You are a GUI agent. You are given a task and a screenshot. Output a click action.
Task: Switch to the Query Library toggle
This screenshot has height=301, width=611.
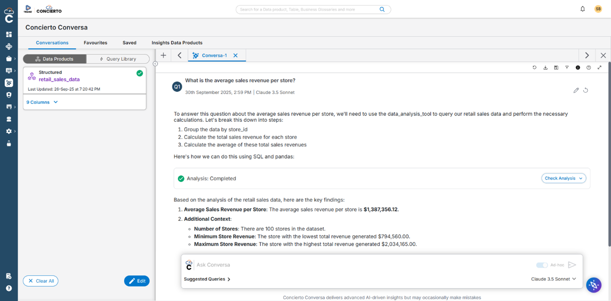pyautogui.click(x=118, y=59)
